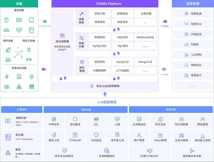The image size is (214, 162).
Task: Select the 稀有功能 section header
Action: click(171, 110)
